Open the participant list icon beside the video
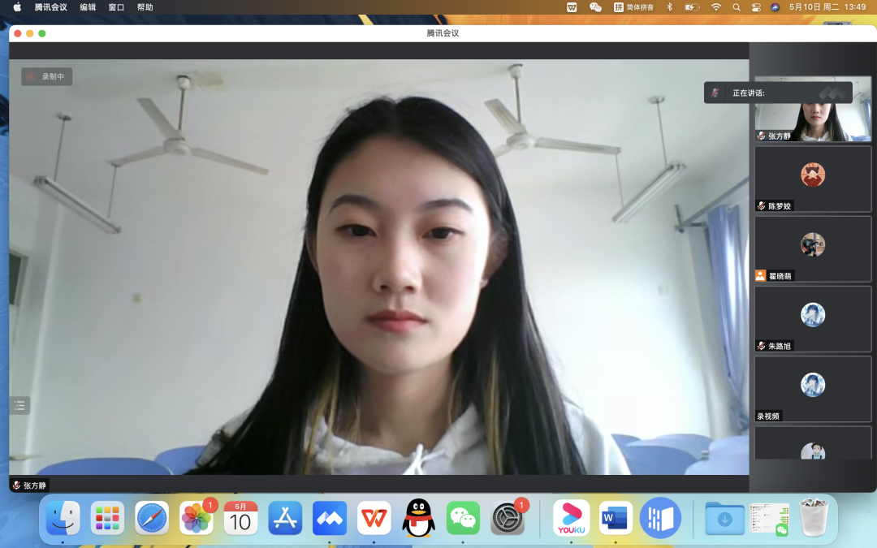 19,405
